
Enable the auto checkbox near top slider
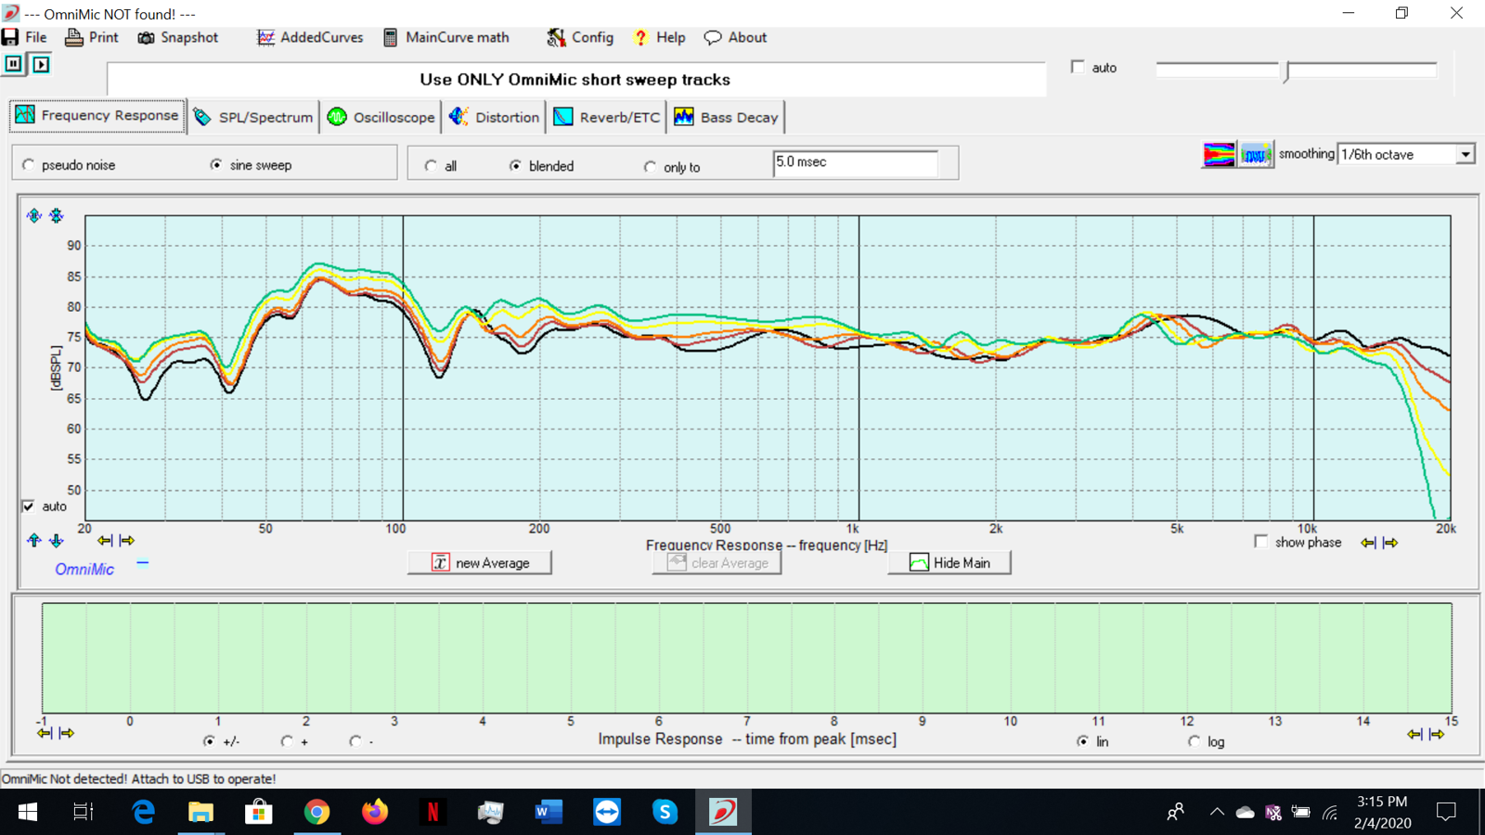pyautogui.click(x=1078, y=67)
